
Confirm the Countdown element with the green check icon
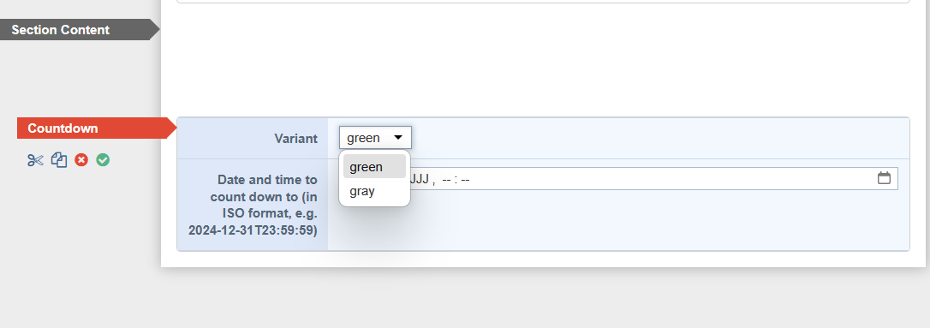click(103, 160)
